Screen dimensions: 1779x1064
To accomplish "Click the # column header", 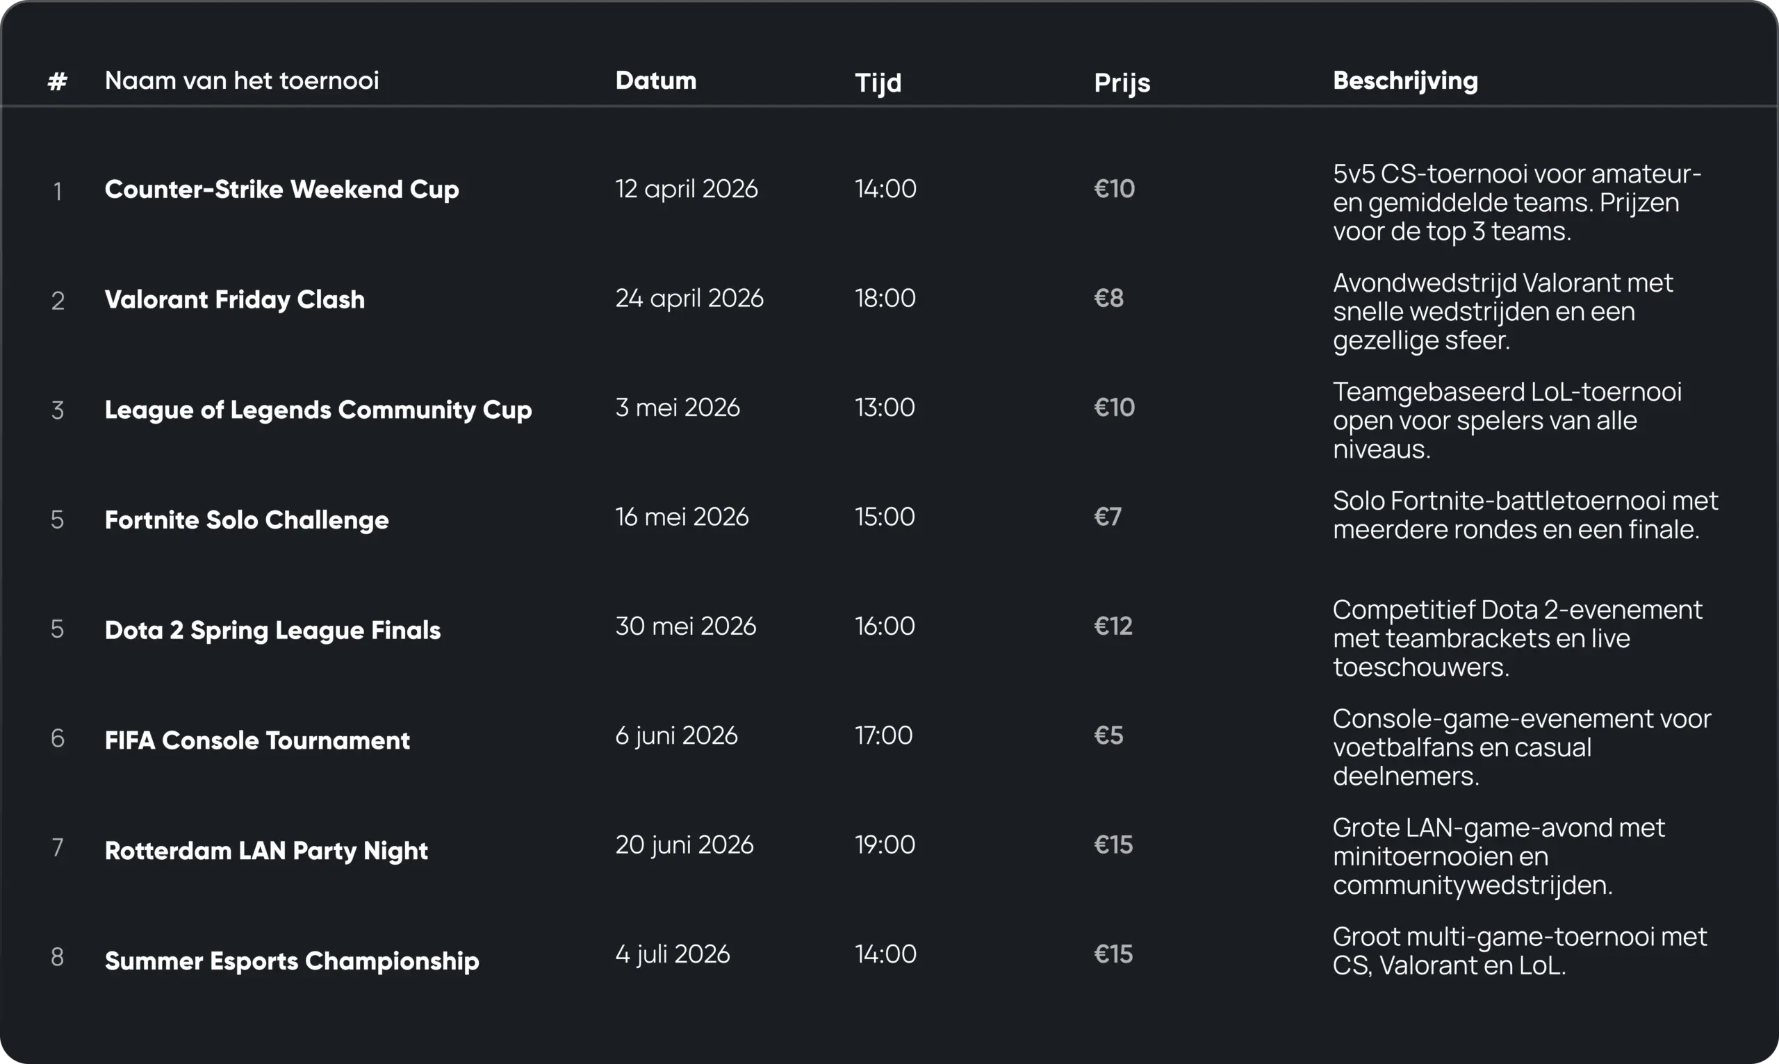I will pyautogui.click(x=58, y=81).
